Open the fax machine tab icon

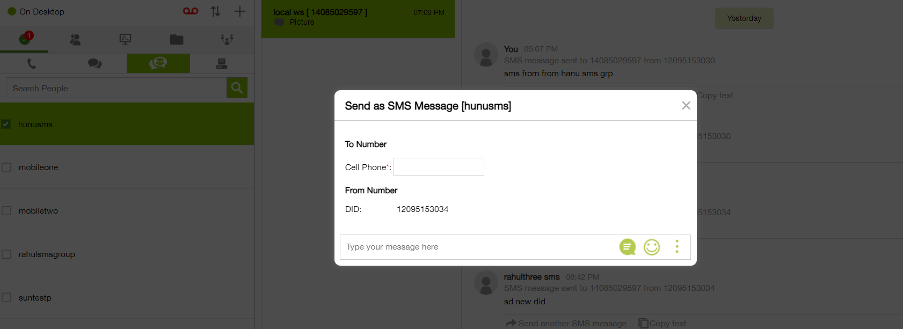[x=222, y=63]
